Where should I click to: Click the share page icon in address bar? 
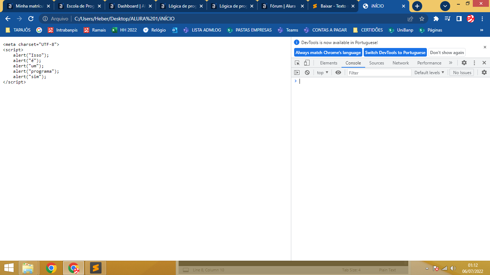(x=410, y=19)
